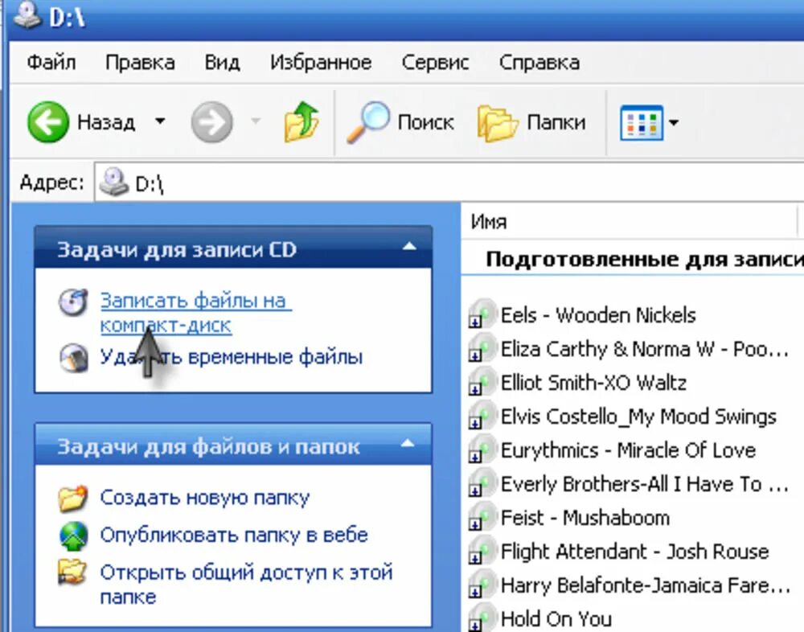Open the Справка menu
804x632 pixels.
[x=539, y=63]
